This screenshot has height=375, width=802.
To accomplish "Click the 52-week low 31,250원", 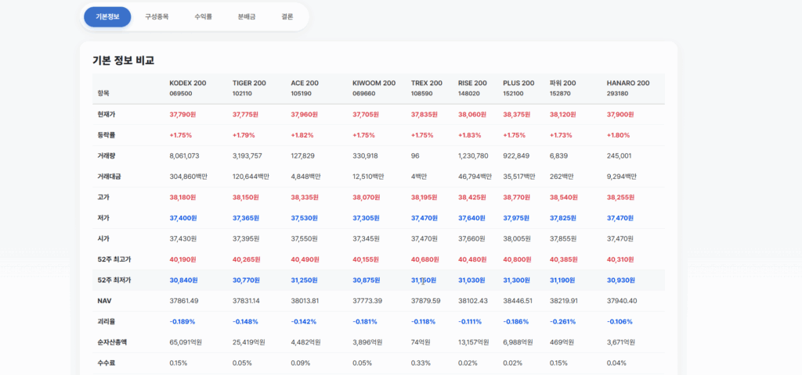I will point(305,280).
